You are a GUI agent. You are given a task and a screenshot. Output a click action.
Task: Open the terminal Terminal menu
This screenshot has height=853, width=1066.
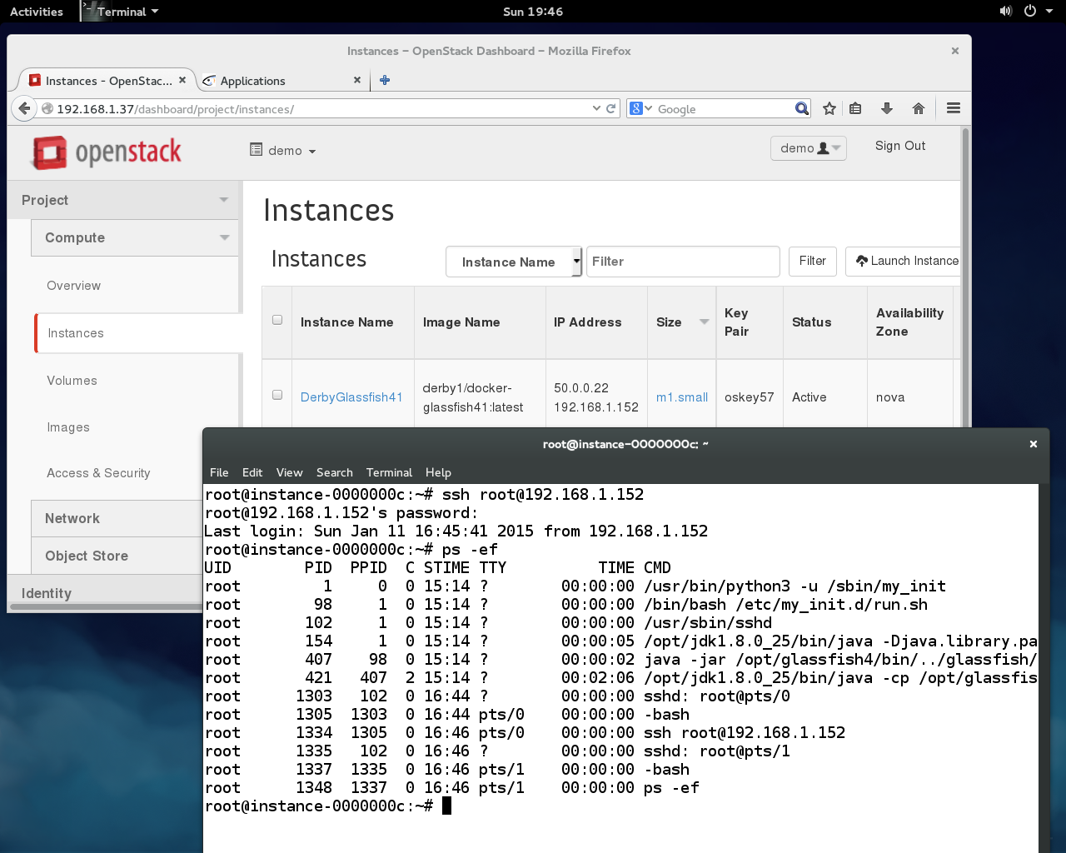coord(389,472)
